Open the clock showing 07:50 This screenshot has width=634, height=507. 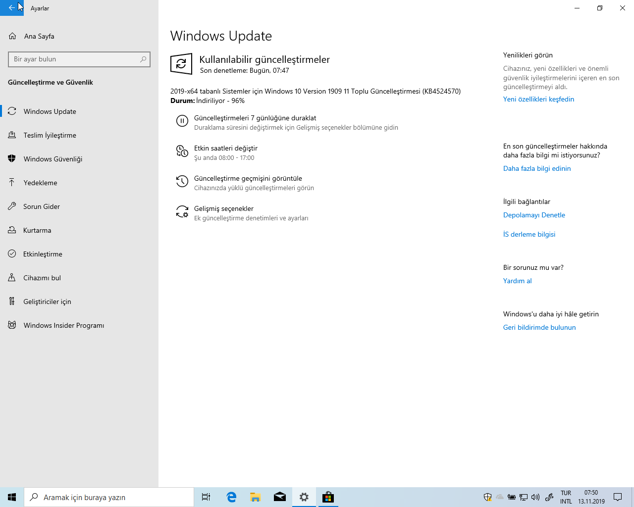(591, 497)
